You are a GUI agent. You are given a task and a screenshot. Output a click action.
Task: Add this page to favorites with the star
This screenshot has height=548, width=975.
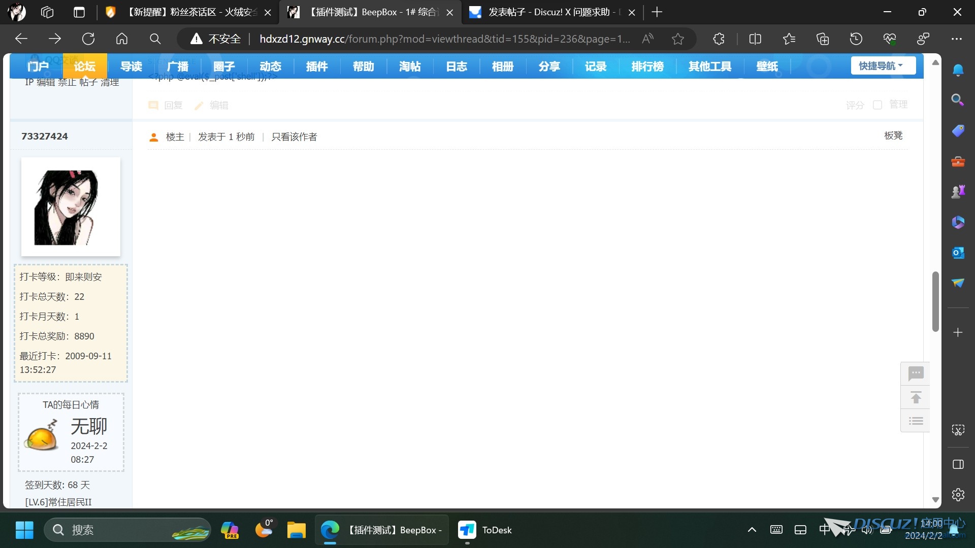[678, 39]
